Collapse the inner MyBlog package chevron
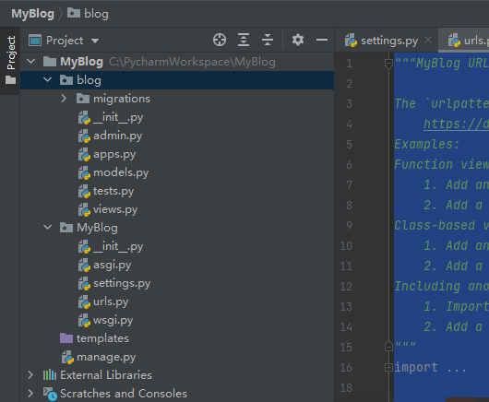489x402 pixels. [x=47, y=228]
